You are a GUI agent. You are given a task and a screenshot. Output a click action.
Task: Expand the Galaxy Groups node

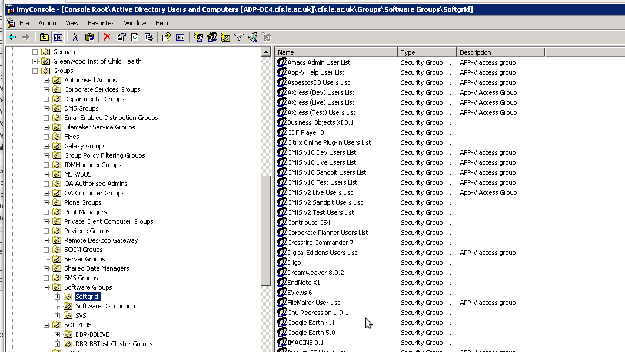pyautogui.click(x=46, y=146)
